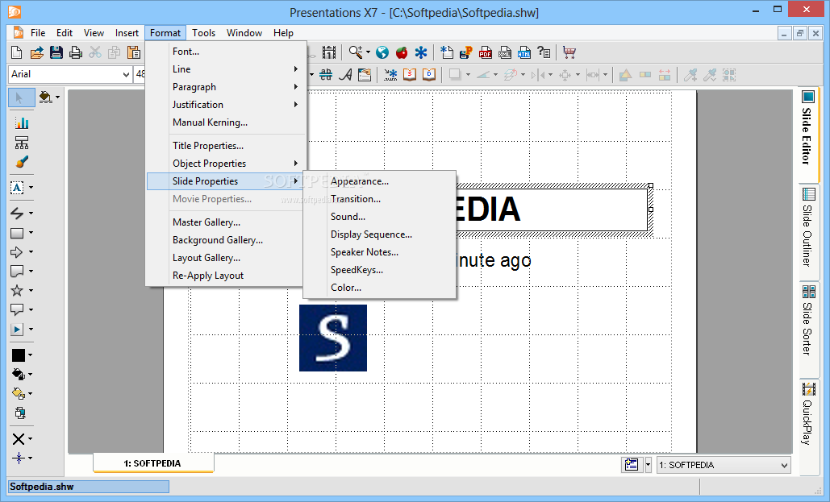
Task: Expand the line style X dropdown arrow
Action: 30,438
